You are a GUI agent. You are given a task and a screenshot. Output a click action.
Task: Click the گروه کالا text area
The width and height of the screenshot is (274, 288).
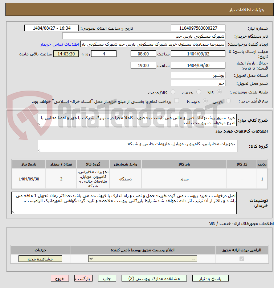pos(138,146)
